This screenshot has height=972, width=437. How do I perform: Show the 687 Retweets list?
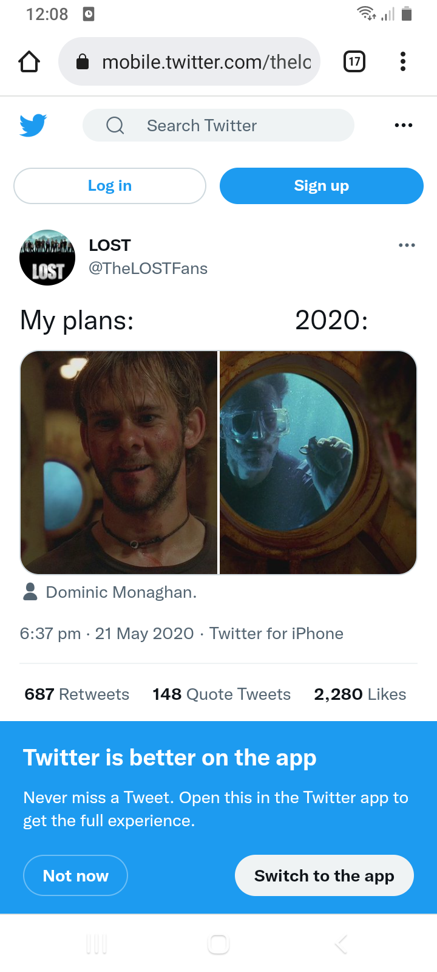click(77, 694)
